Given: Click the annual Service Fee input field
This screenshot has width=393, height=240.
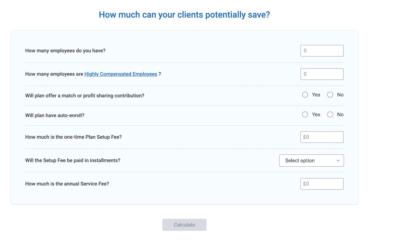Looking at the screenshot, I should tap(322, 184).
